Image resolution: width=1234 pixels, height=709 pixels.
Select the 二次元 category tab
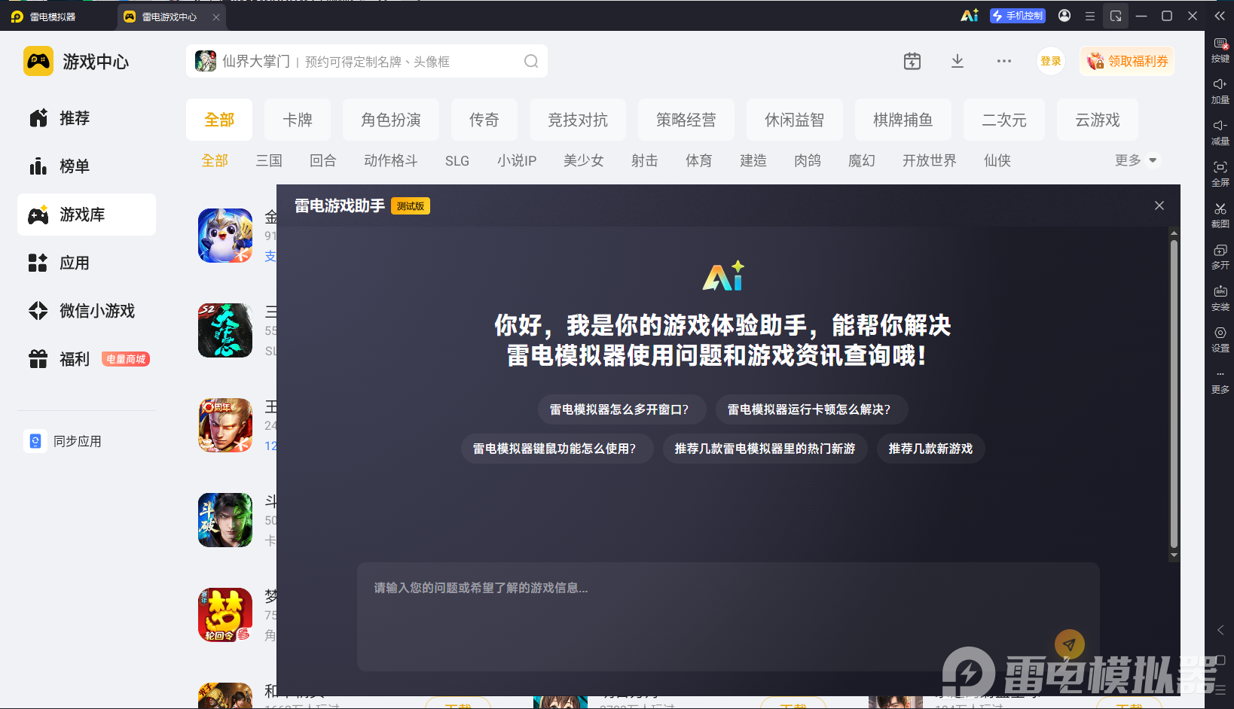(1004, 120)
